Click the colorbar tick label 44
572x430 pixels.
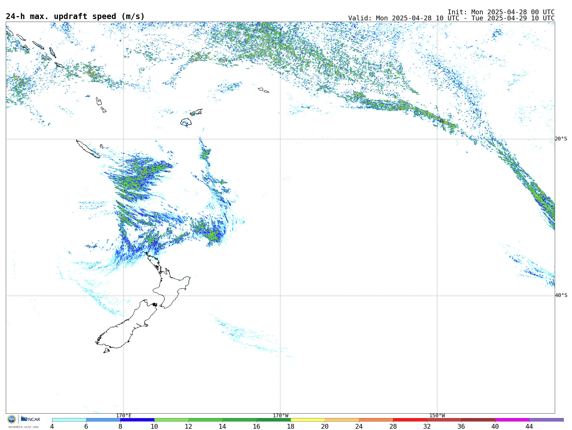tap(529, 427)
